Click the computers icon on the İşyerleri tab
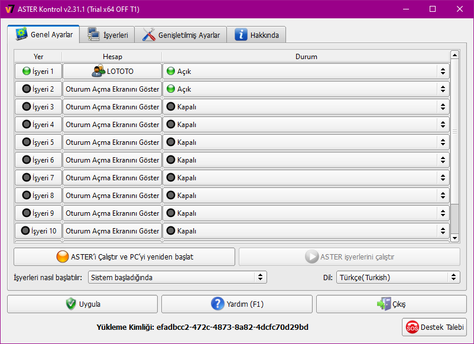This screenshot has height=344, width=474. click(x=94, y=35)
